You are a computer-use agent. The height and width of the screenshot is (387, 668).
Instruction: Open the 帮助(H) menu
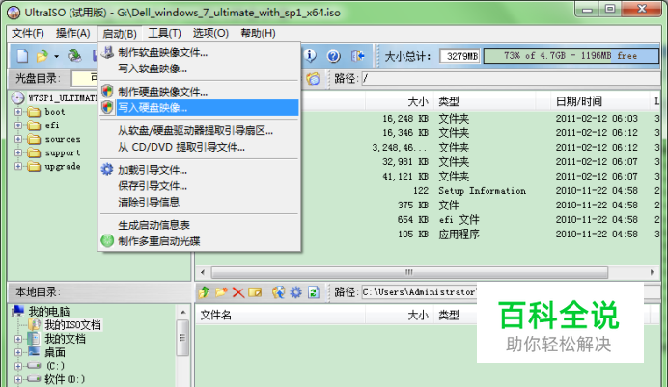[x=258, y=33]
